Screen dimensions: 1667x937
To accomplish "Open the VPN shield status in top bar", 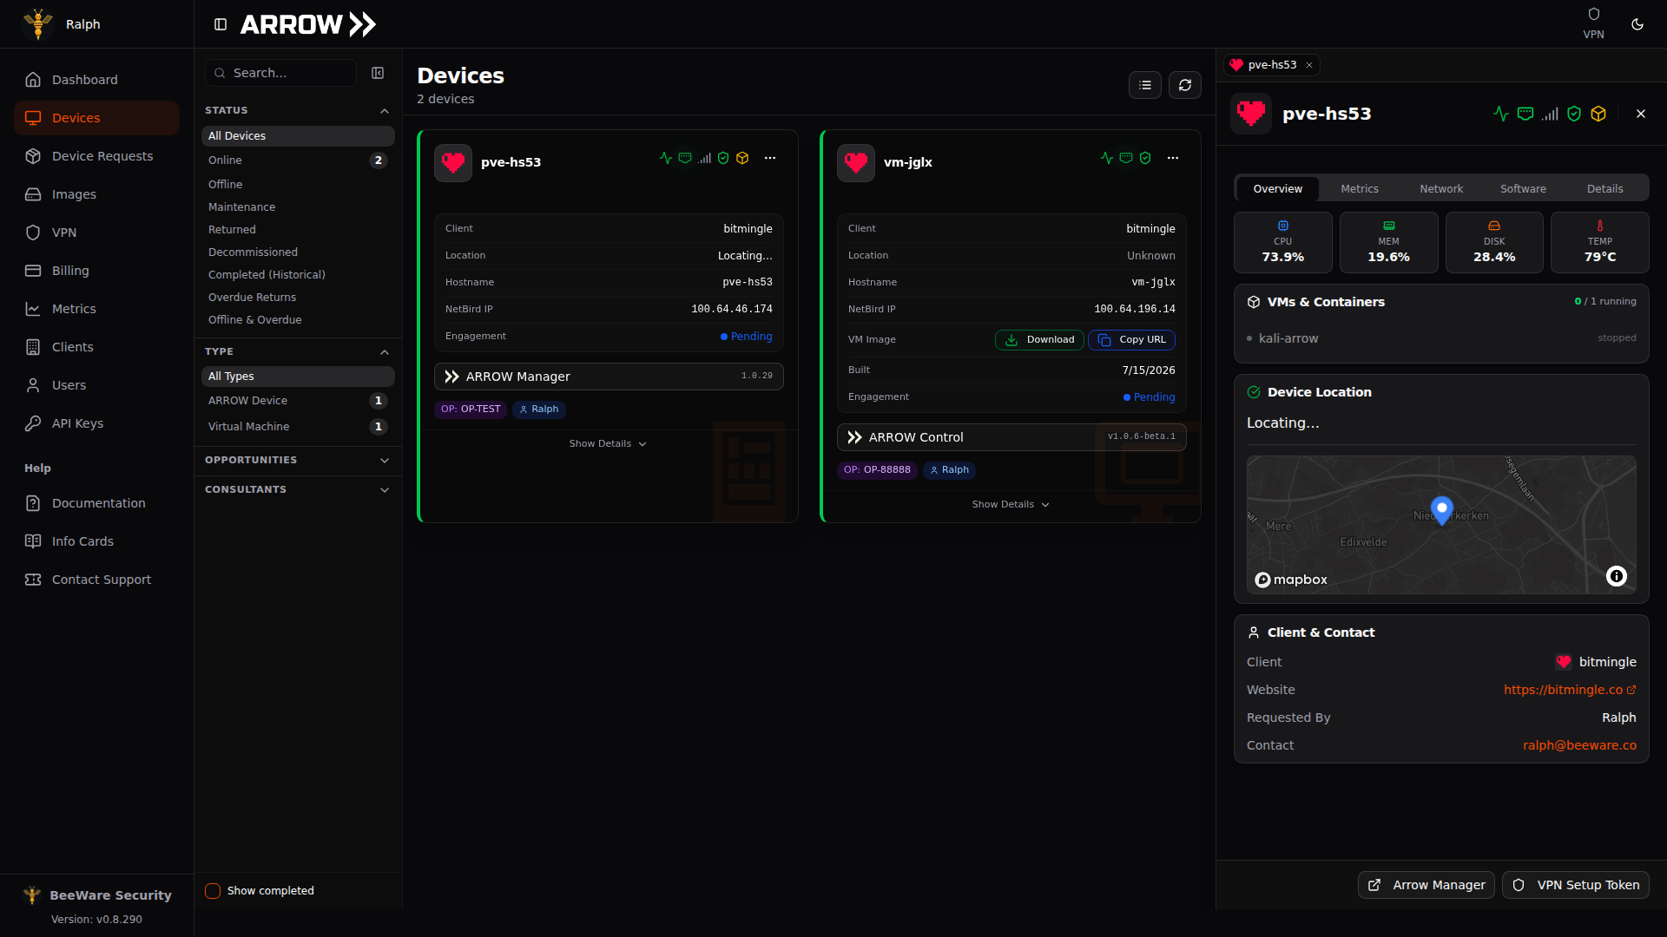I will pyautogui.click(x=1593, y=23).
